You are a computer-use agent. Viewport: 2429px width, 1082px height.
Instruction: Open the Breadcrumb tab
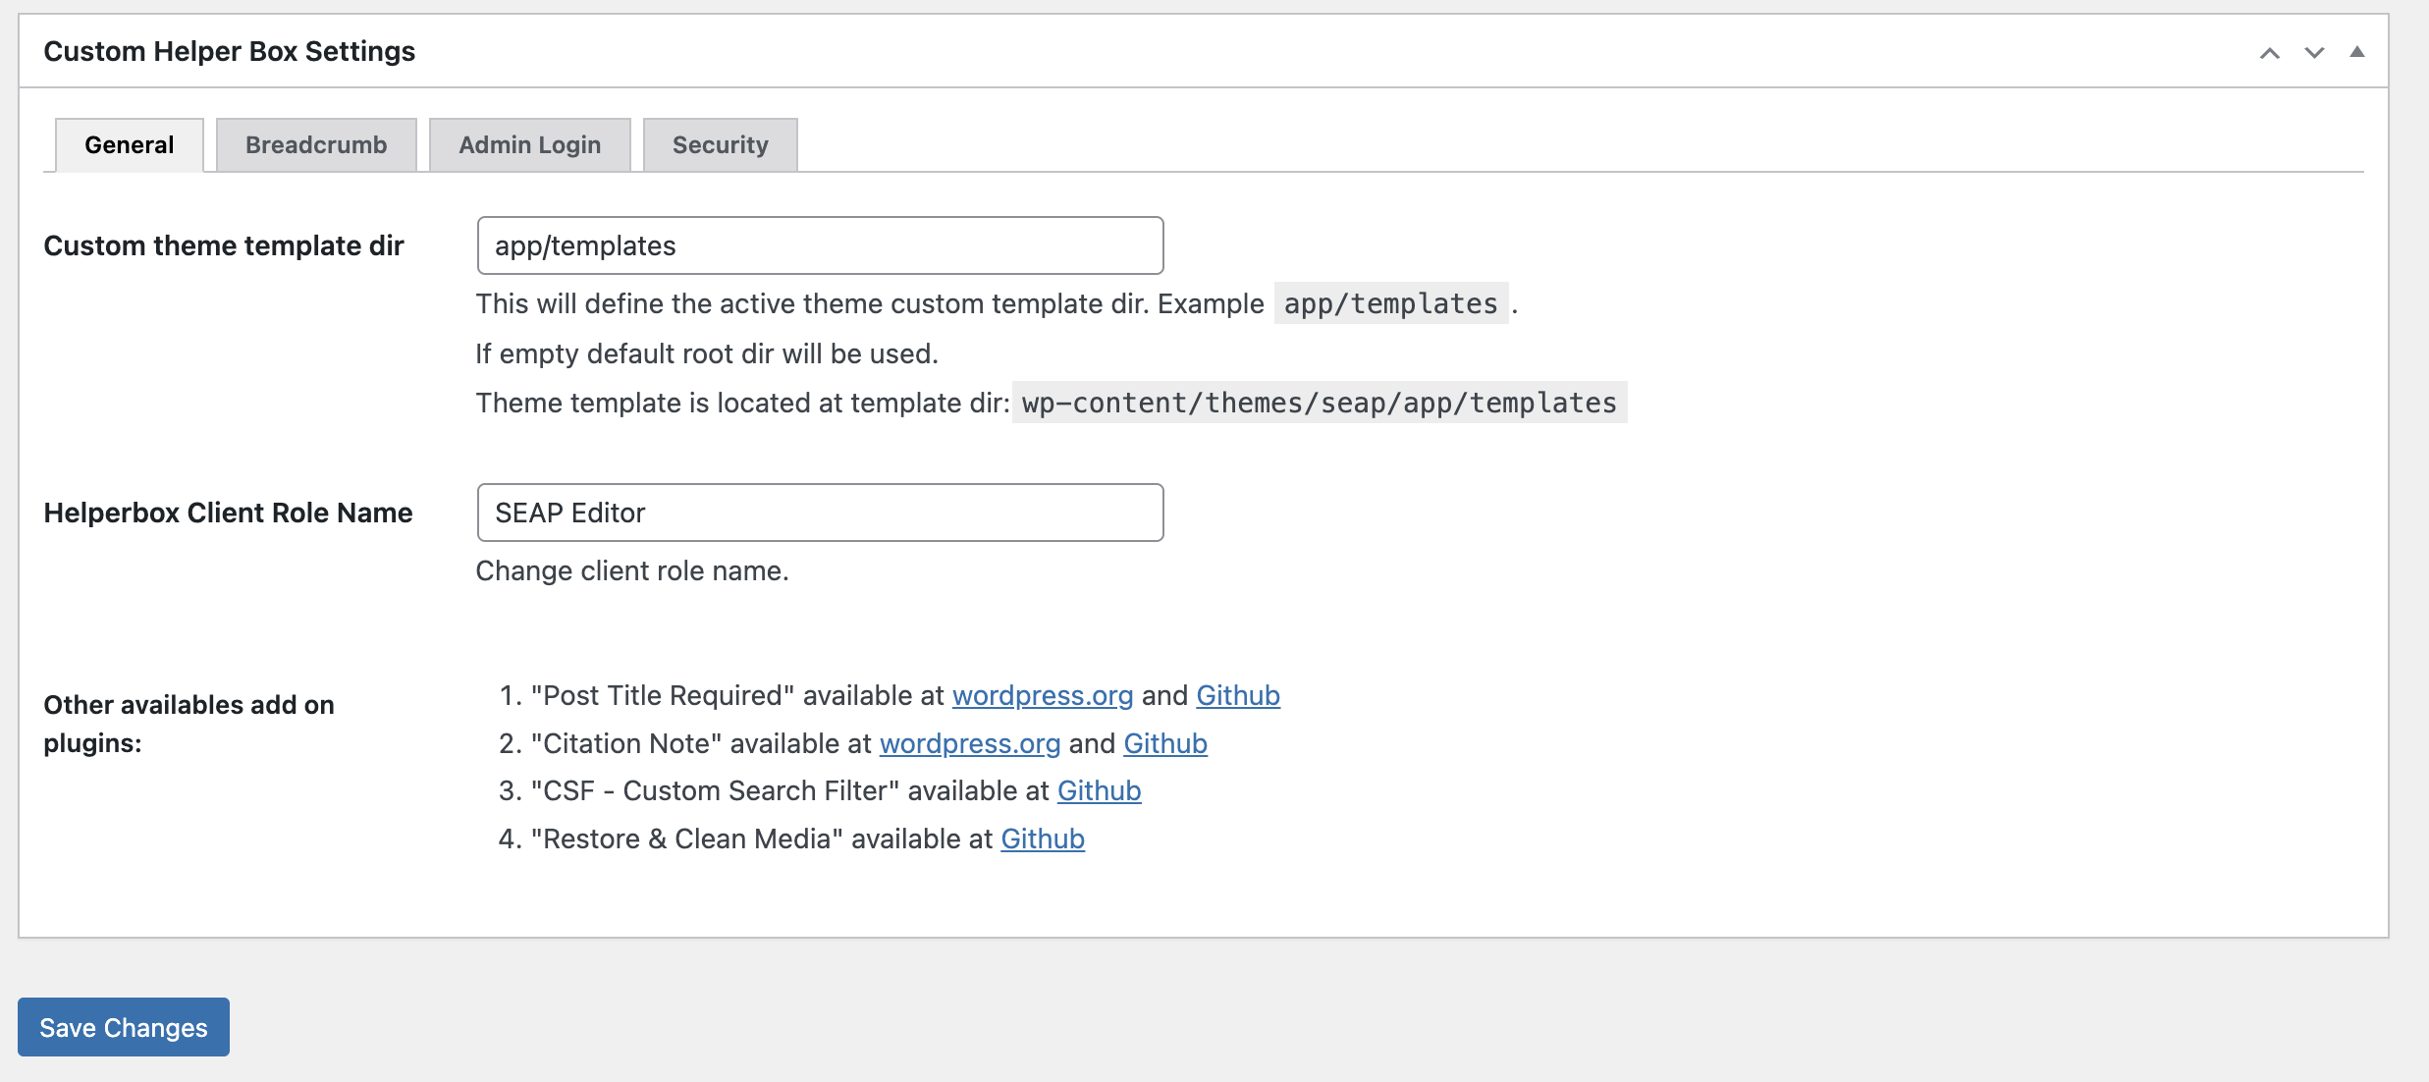pyautogui.click(x=316, y=145)
